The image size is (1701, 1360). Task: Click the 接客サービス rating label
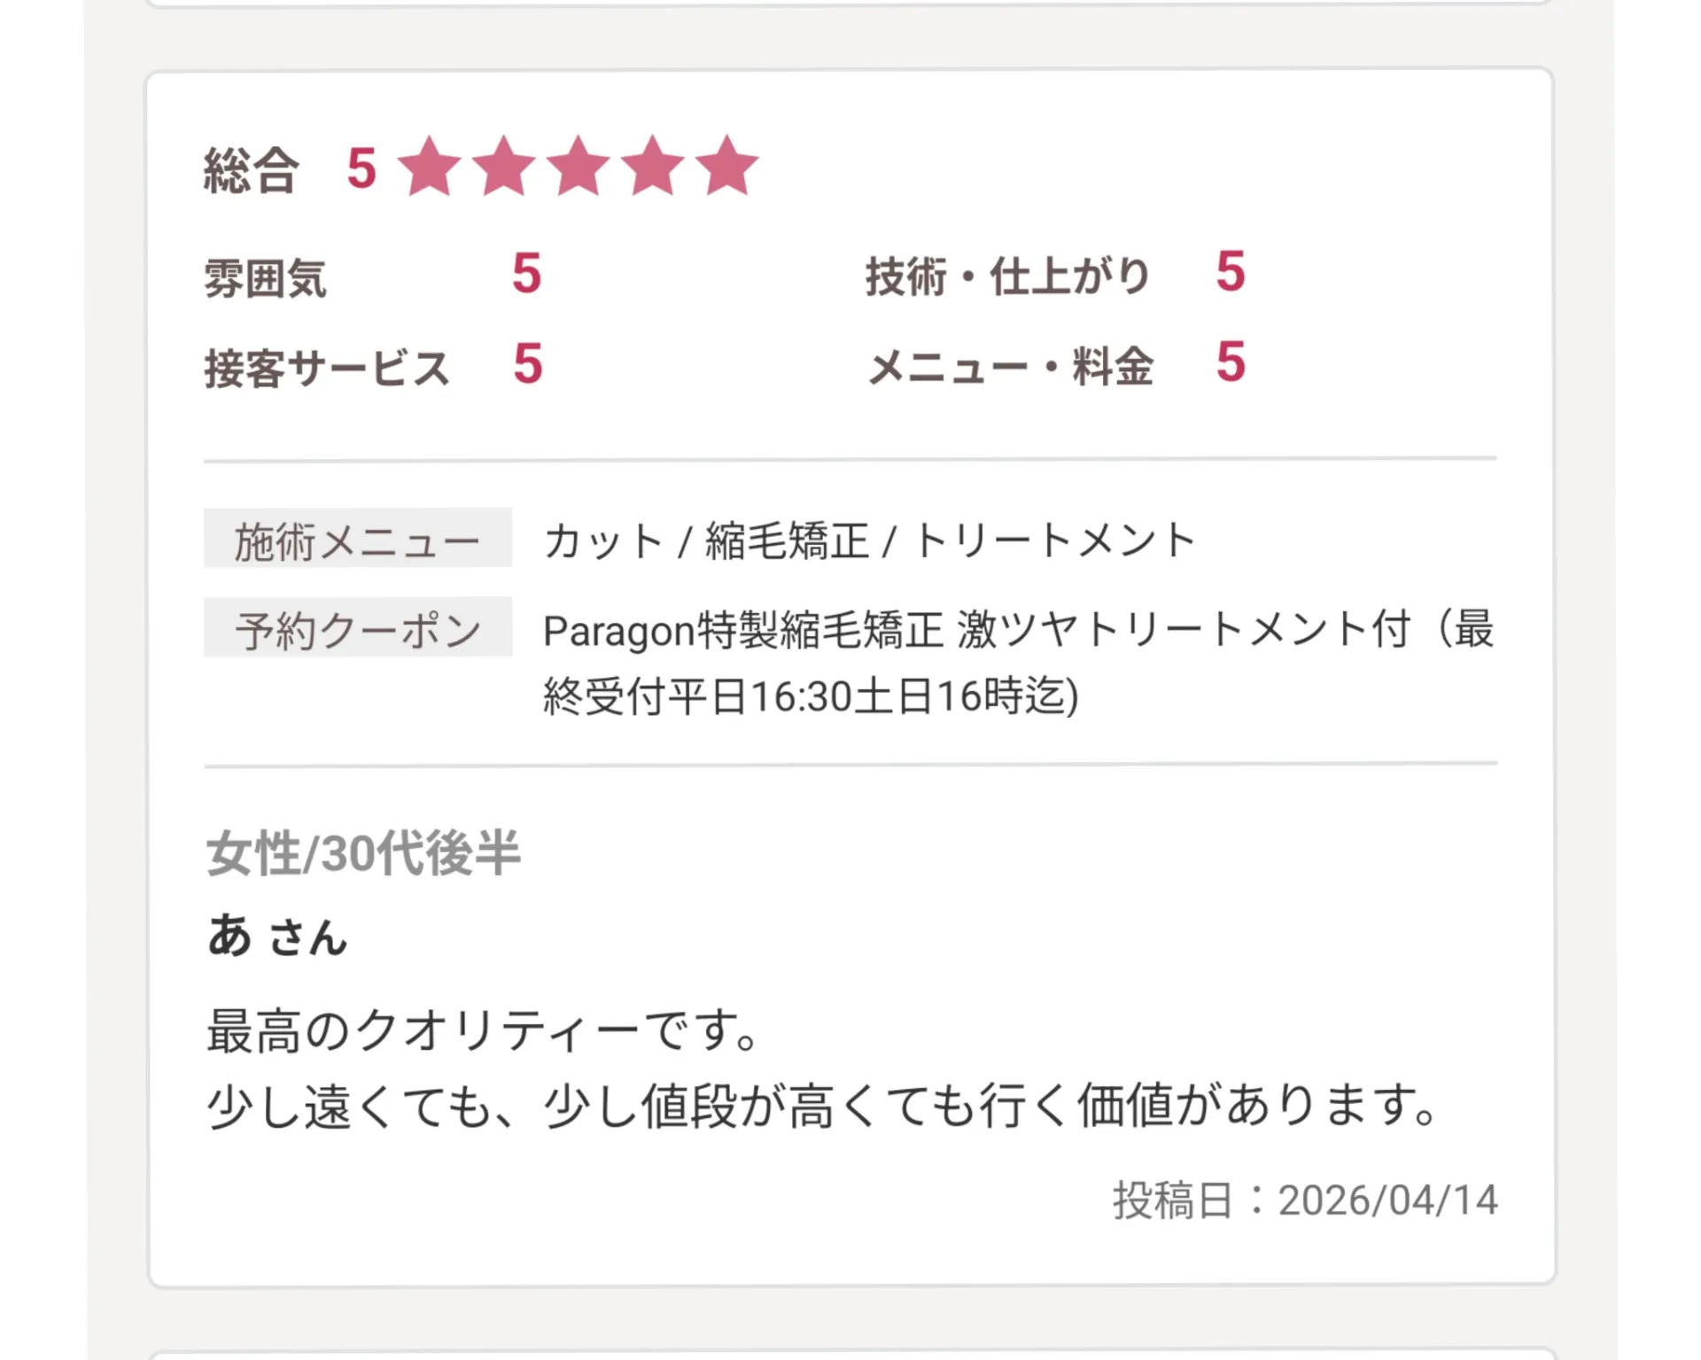tap(327, 368)
